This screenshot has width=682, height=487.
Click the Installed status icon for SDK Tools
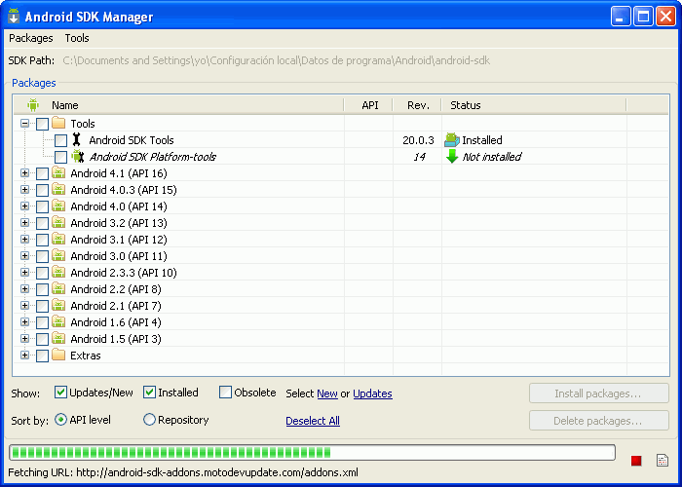[x=452, y=140]
